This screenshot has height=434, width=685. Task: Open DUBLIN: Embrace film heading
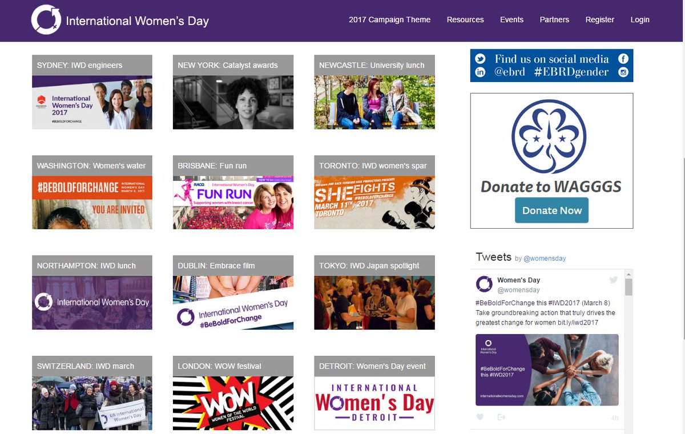click(233, 265)
